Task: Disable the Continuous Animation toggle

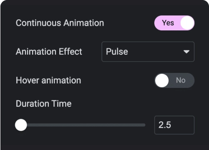Action: (174, 23)
